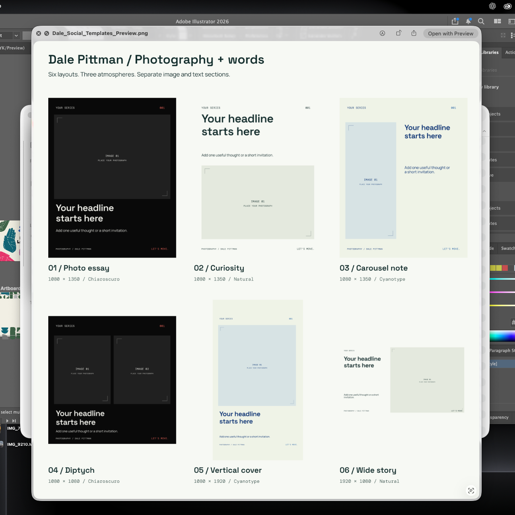Expand the dropdown arrow in Illustrator's control bar
The height and width of the screenshot is (515, 515).
pyautogui.click(x=16, y=35)
